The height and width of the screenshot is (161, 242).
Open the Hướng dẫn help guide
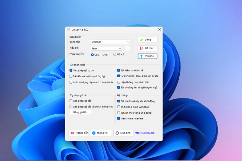pos(78,133)
